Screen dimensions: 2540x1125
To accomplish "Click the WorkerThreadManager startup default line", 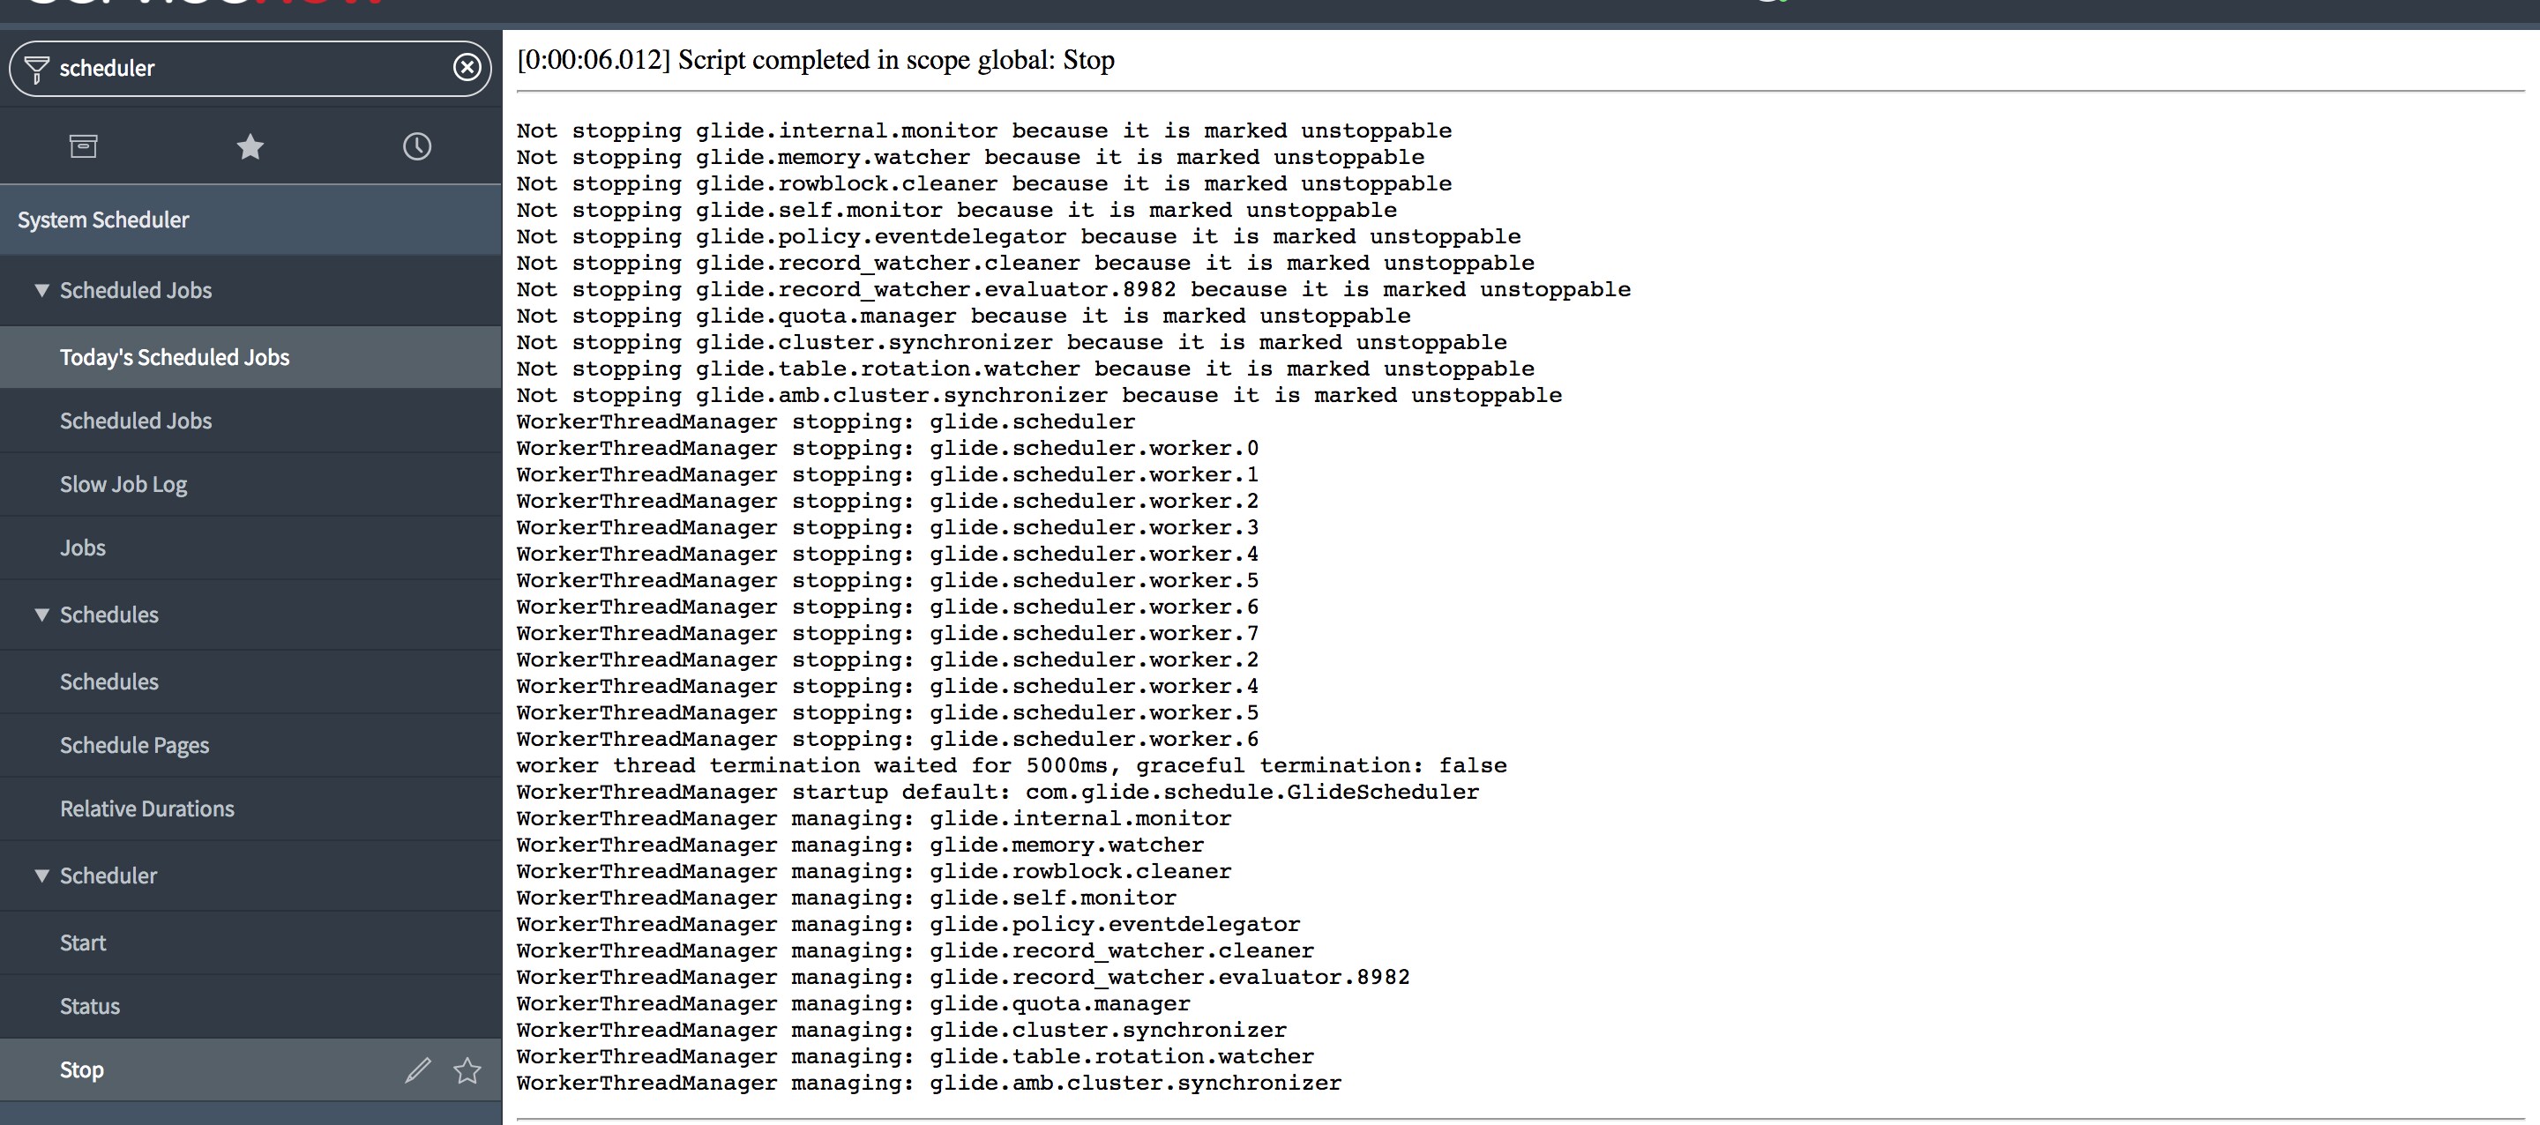I will [997, 792].
